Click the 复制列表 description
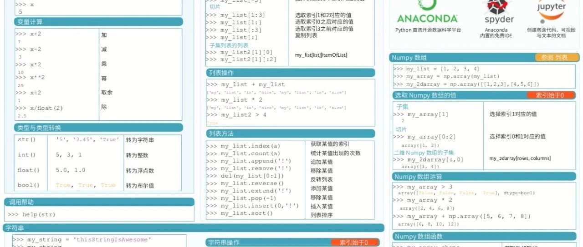 [306, 35]
